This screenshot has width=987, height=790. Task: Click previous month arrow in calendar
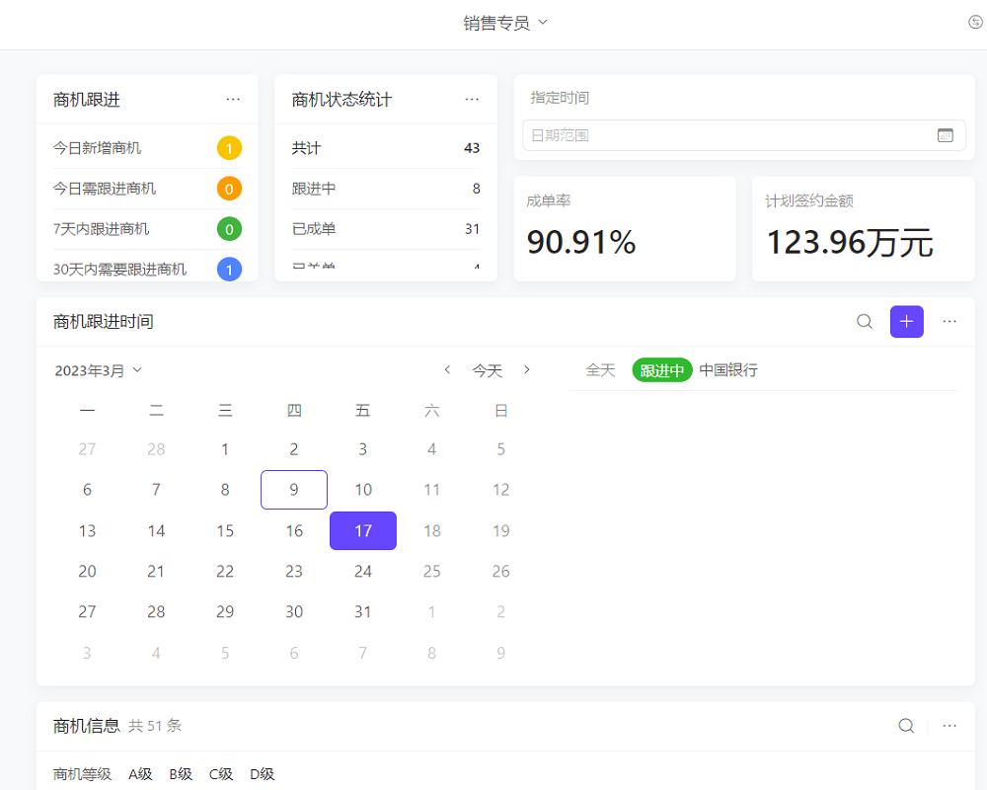click(x=447, y=370)
